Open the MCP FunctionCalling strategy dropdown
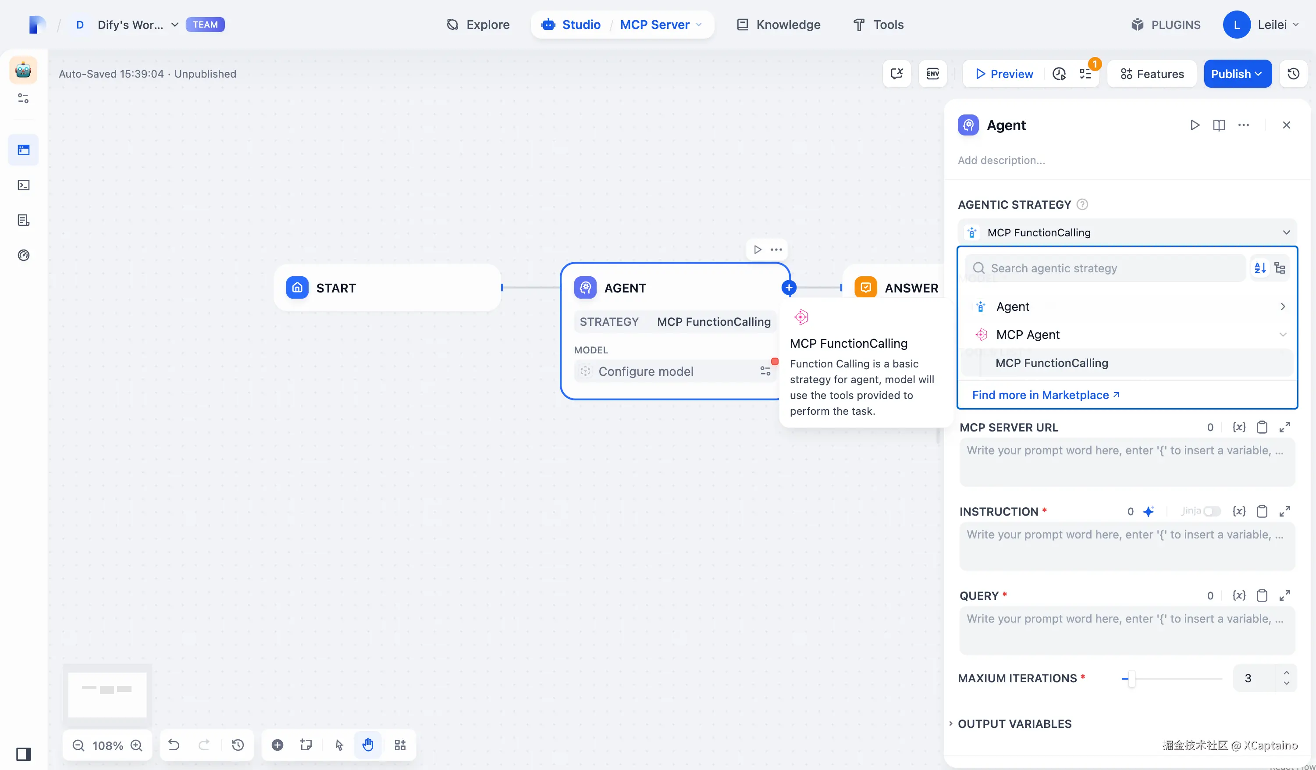This screenshot has height=770, width=1316. point(1127,232)
